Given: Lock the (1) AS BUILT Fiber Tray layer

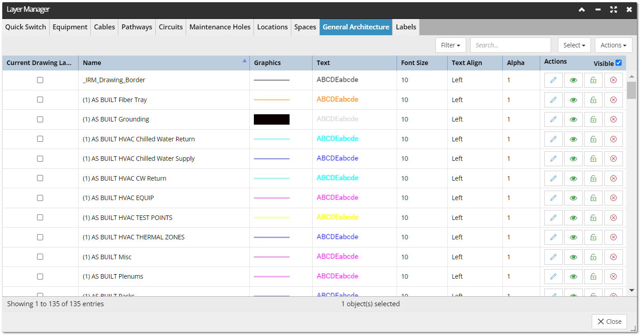Looking at the screenshot, I should 593,100.
